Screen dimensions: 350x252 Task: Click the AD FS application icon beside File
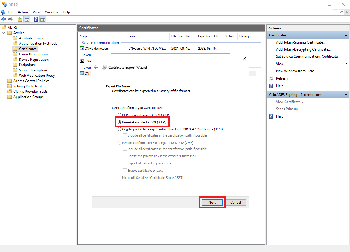tap(3, 12)
